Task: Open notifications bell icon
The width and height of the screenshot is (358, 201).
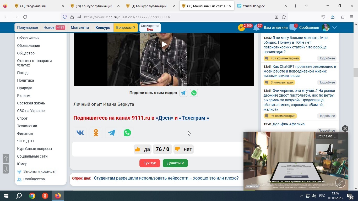Action: 256,28
